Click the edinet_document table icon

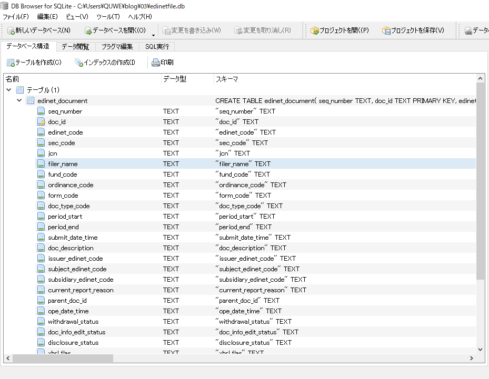click(31, 100)
